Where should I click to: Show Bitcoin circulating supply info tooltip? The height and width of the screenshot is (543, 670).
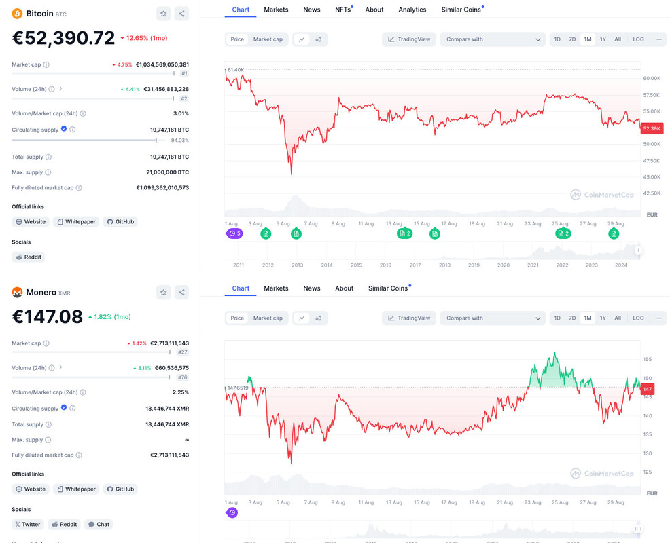point(73,130)
